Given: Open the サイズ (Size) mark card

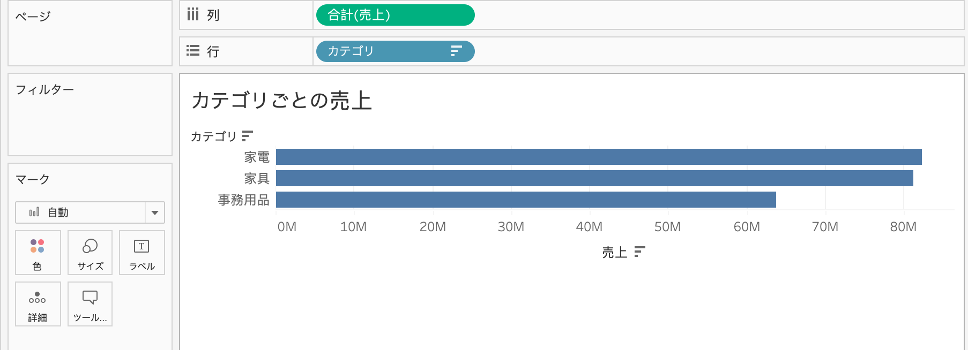Looking at the screenshot, I should click(90, 253).
